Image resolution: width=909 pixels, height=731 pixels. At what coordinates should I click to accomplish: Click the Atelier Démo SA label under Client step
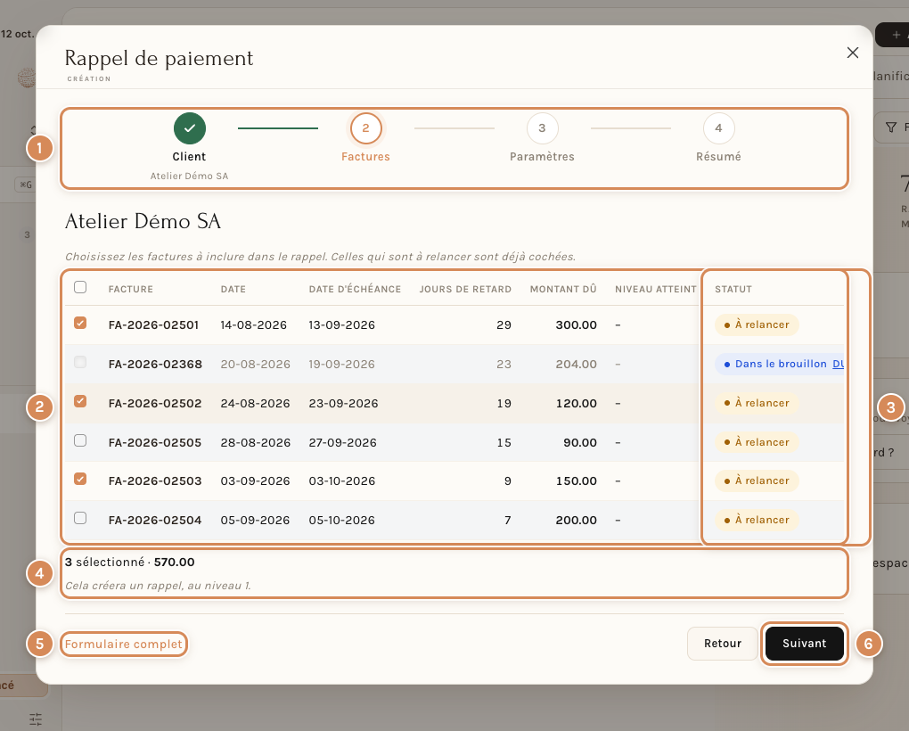click(189, 176)
